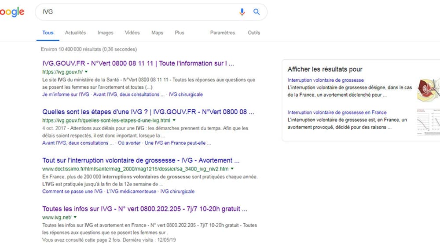Expand arrow next to www.ivg.net/
The image size is (440, 247).
[x=75, y=217]
